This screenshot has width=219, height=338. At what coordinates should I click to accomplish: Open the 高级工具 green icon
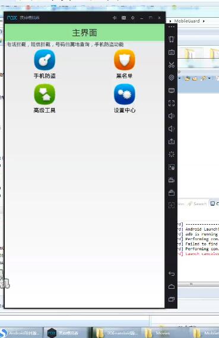pyautogui.click(x=45, y=94)
